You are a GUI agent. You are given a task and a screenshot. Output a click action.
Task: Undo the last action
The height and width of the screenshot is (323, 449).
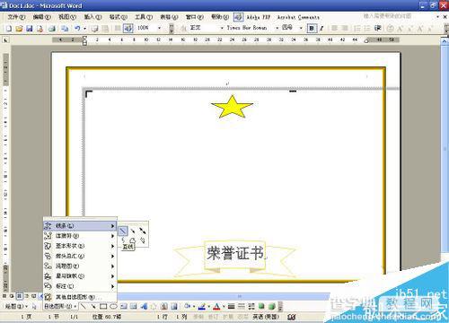77,29
